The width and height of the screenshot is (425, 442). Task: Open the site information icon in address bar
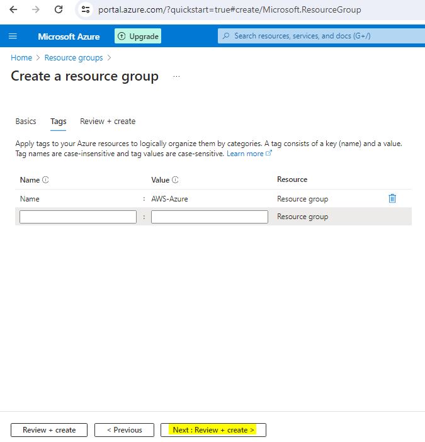(86, 10)
